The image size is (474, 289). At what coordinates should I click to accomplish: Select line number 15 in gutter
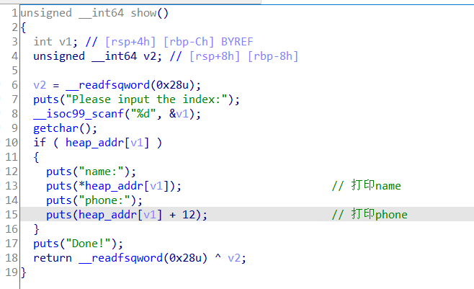pos(12,215)
